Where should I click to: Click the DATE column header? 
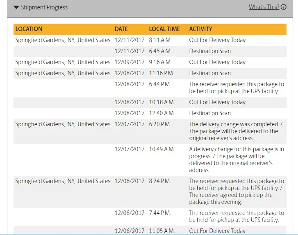coord(121,29)
